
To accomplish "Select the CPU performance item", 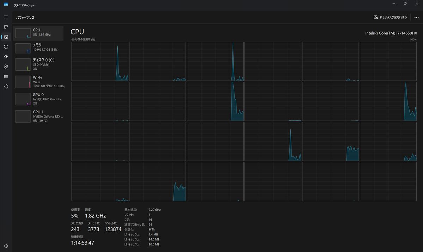I will point(38,33).
